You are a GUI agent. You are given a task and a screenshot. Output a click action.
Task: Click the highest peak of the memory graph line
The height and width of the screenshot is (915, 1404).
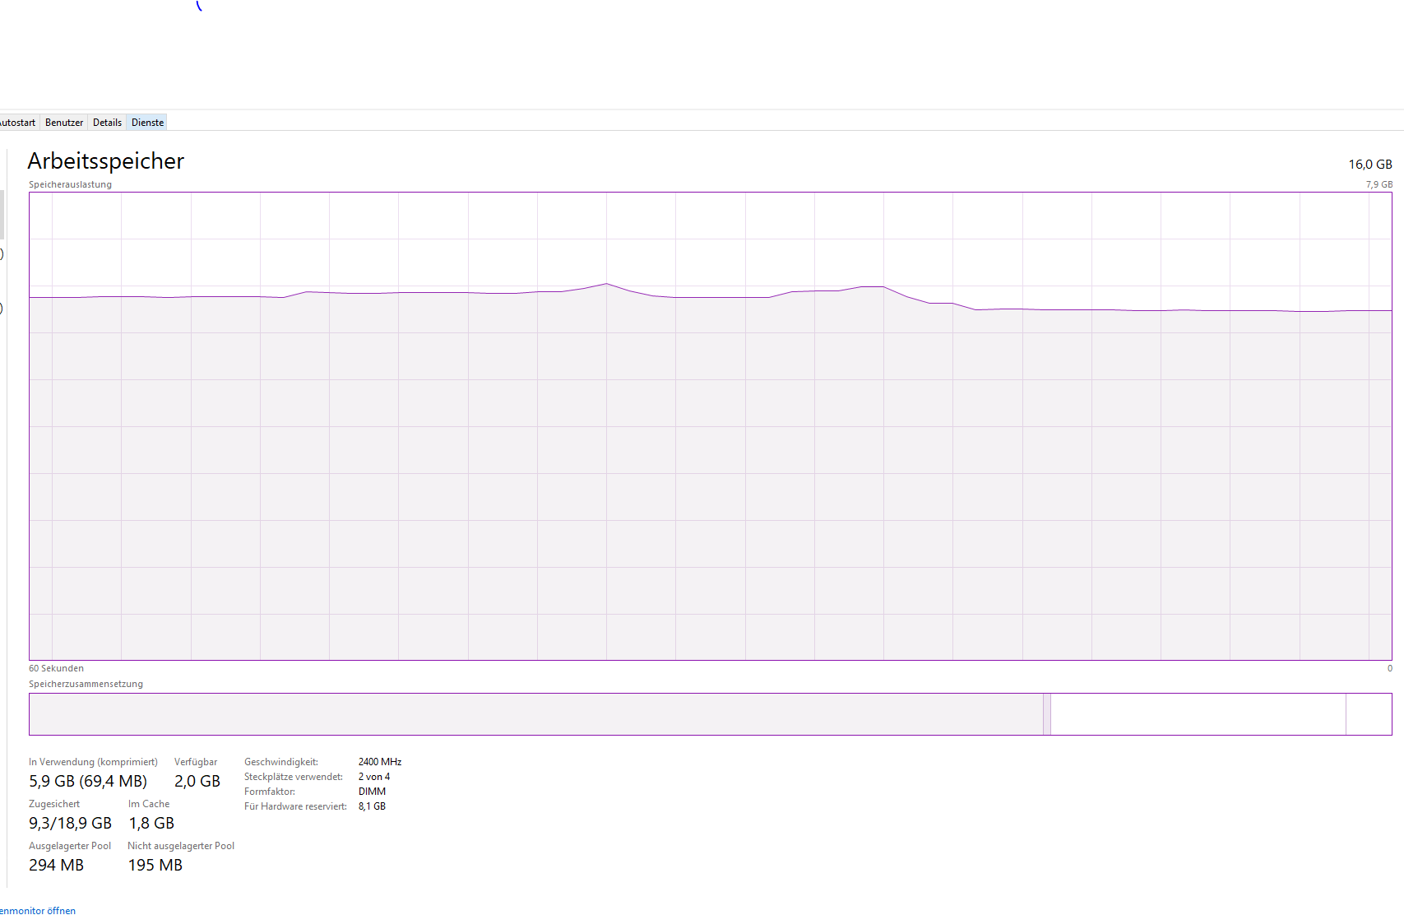[606, 284]
